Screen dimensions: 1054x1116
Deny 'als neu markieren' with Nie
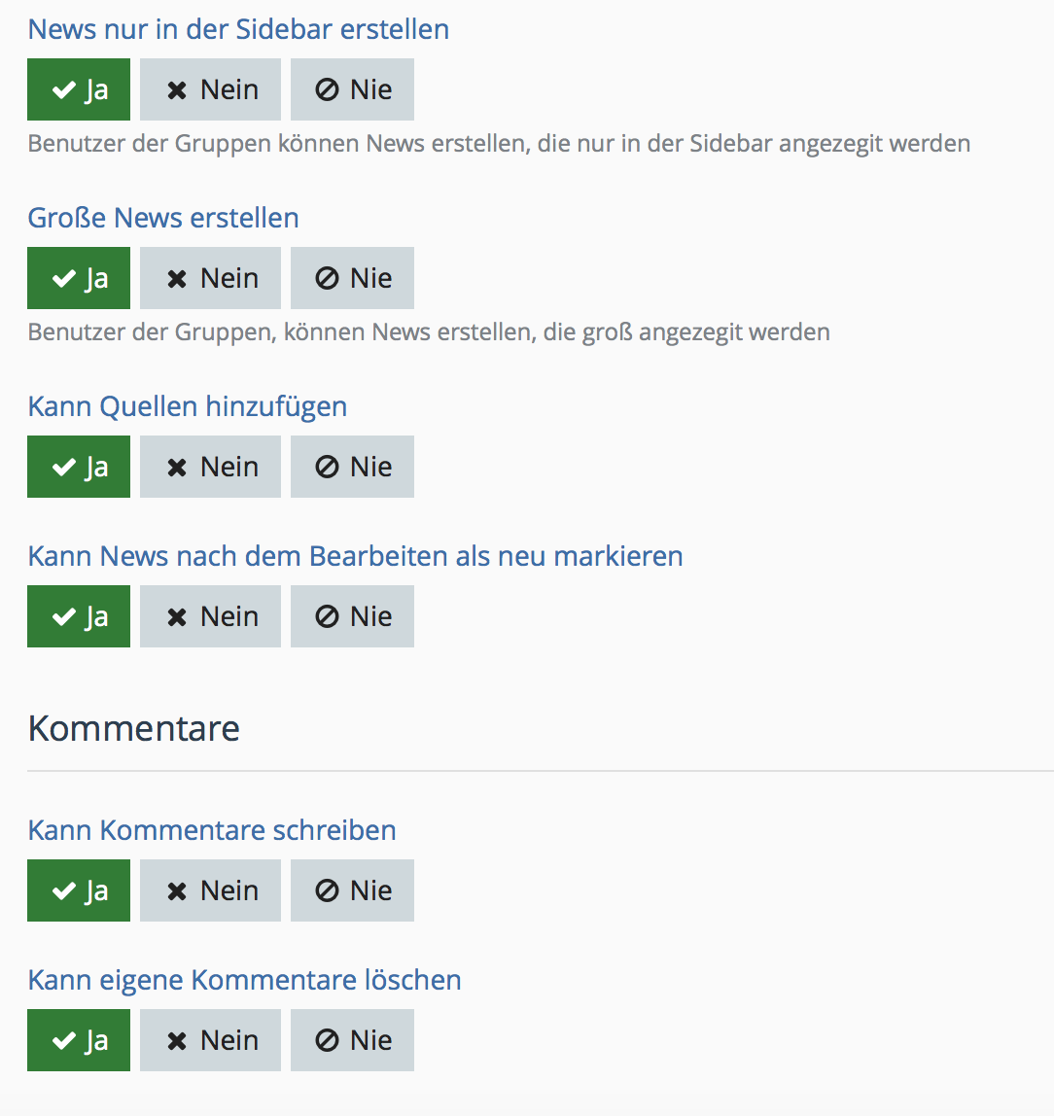coord(352,616)
